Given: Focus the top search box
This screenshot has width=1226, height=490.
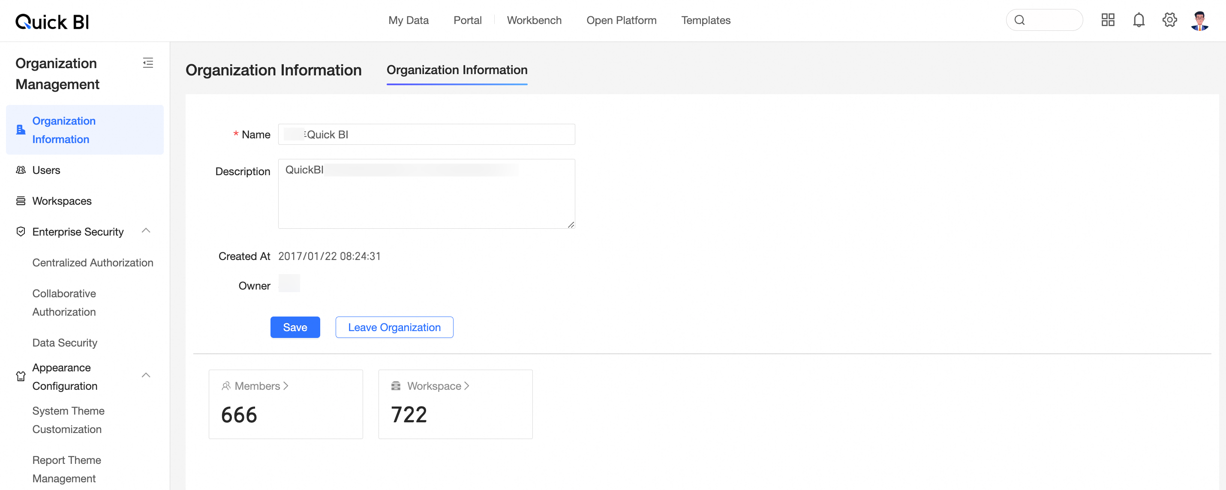Looking at the screenshot, I should tap(1044, 20).
